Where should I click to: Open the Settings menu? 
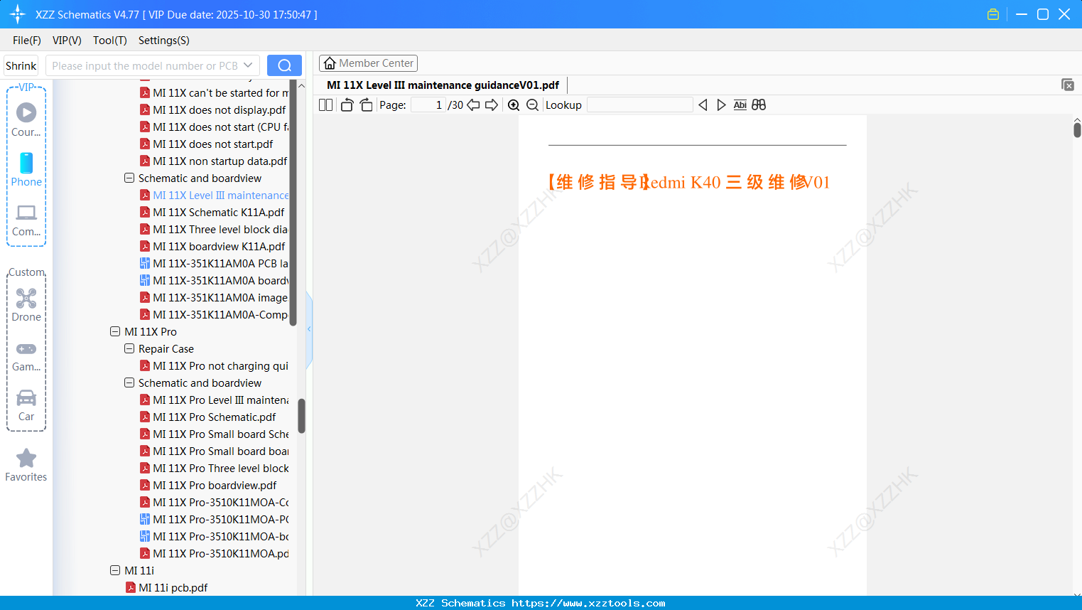(x=163, y=41)
